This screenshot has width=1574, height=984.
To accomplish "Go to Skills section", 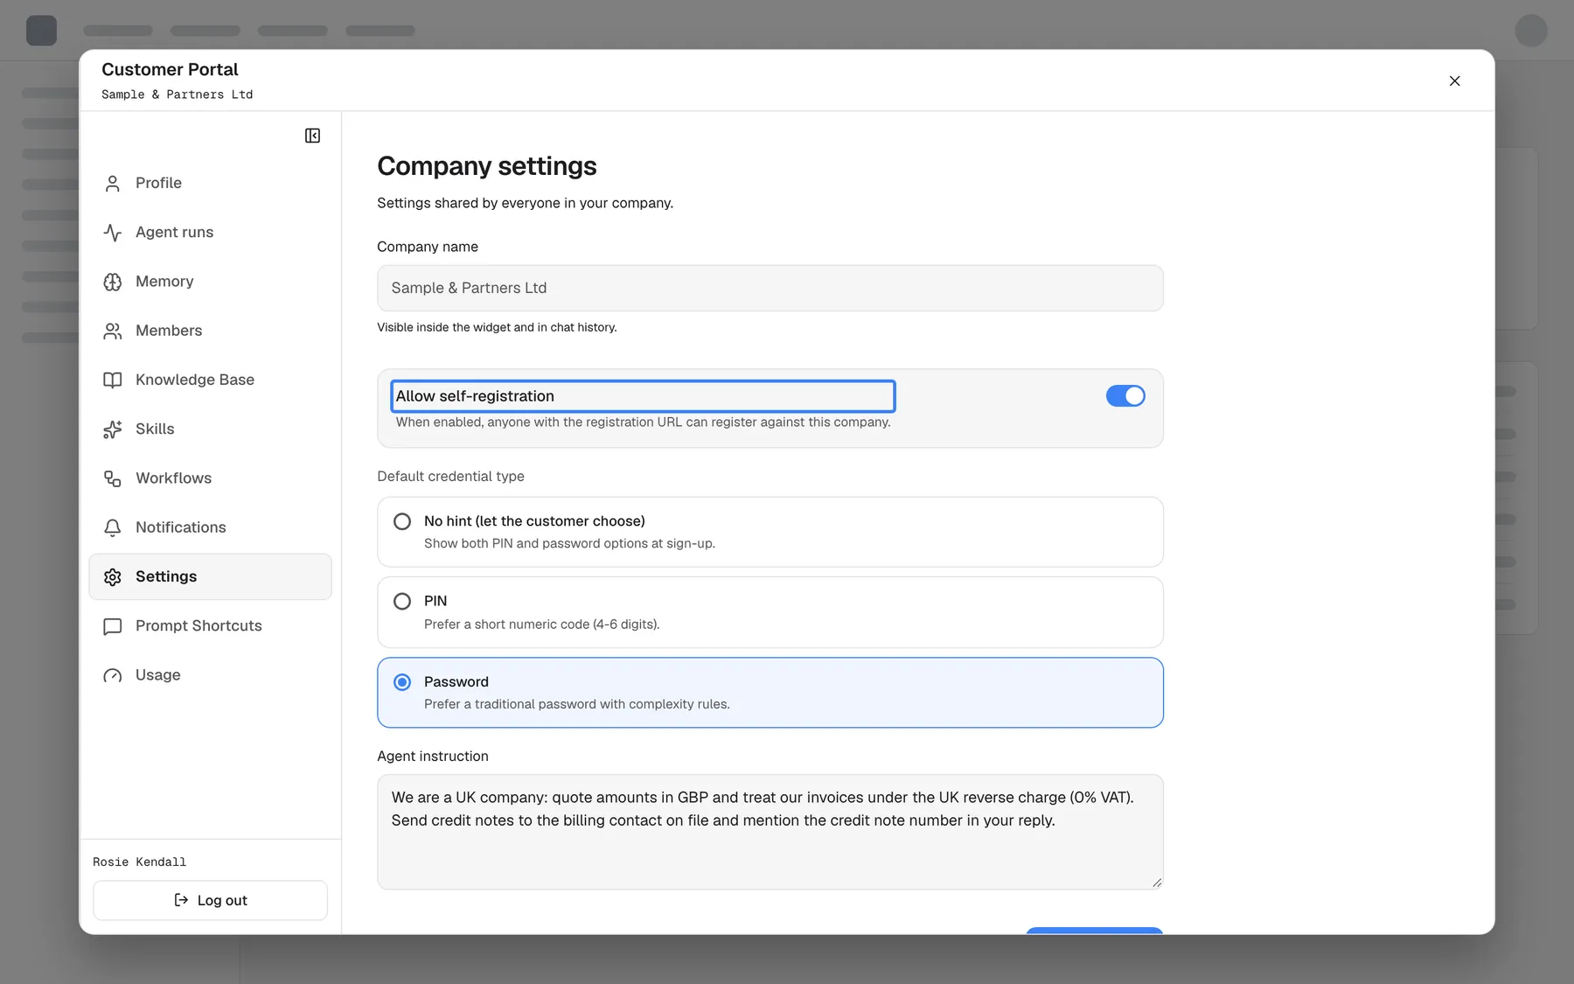I will 210,429.
